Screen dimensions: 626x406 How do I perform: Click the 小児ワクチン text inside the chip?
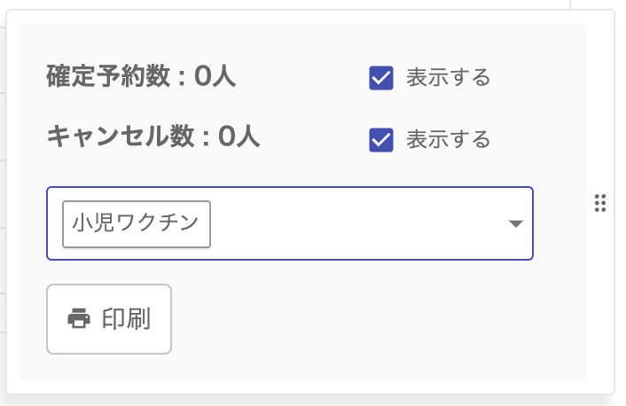(137, 223)
